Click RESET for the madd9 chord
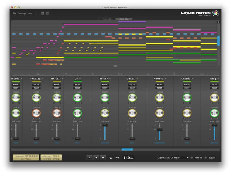The height and width of the screenshot is (175, 231). pos(16,88)
